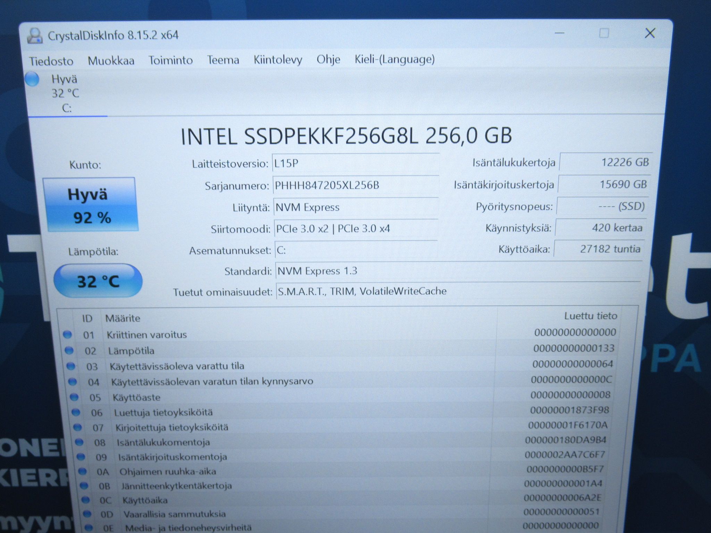711x533 pixels.
Task: Click the Hyvä 92 % health status button
Action: point(90,205)
